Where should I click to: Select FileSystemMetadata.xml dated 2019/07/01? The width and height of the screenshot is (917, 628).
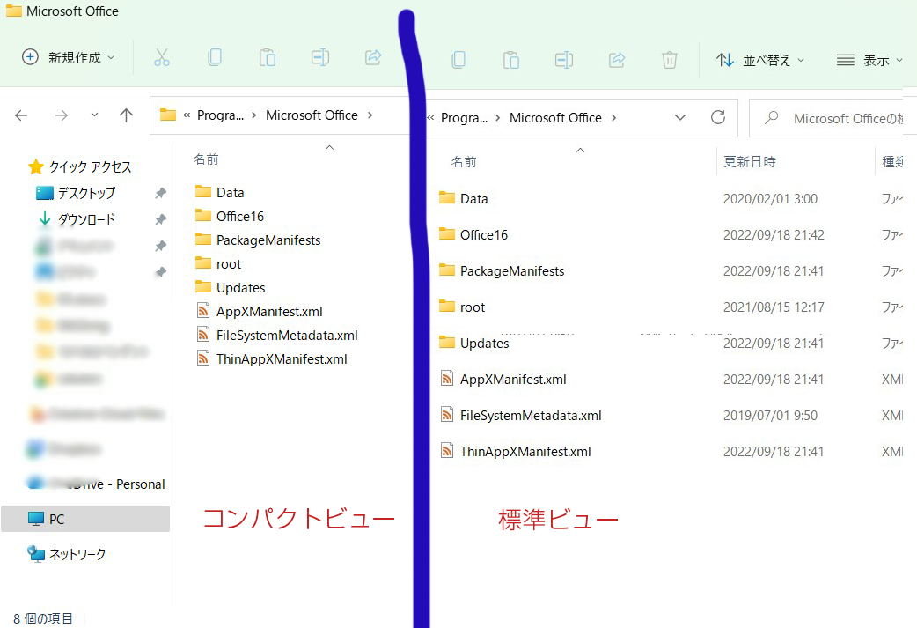pyautogui.click(x=531, y=416)
